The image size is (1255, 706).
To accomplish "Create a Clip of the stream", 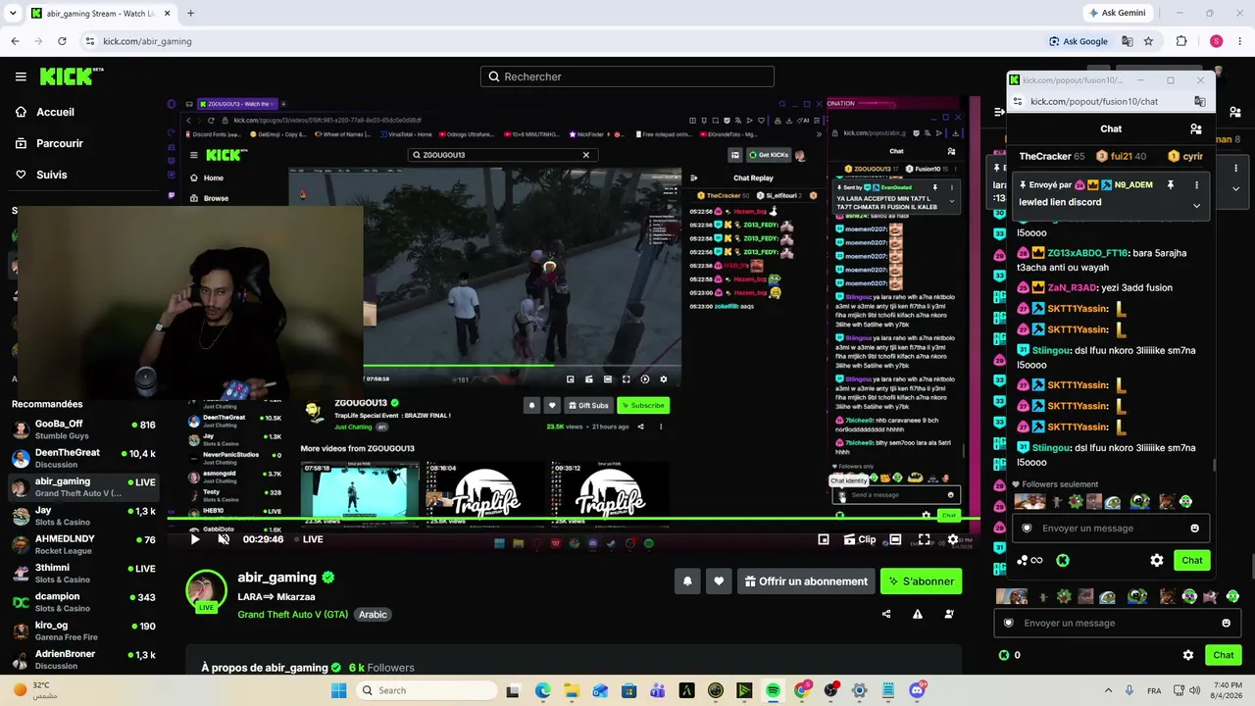I will 858,539.
